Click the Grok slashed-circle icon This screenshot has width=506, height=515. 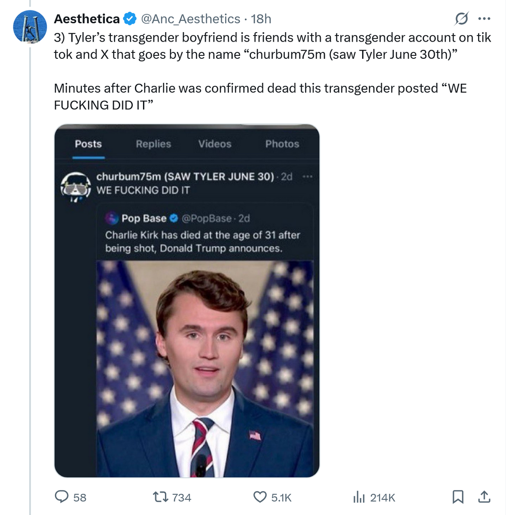(x=461, y=19)
